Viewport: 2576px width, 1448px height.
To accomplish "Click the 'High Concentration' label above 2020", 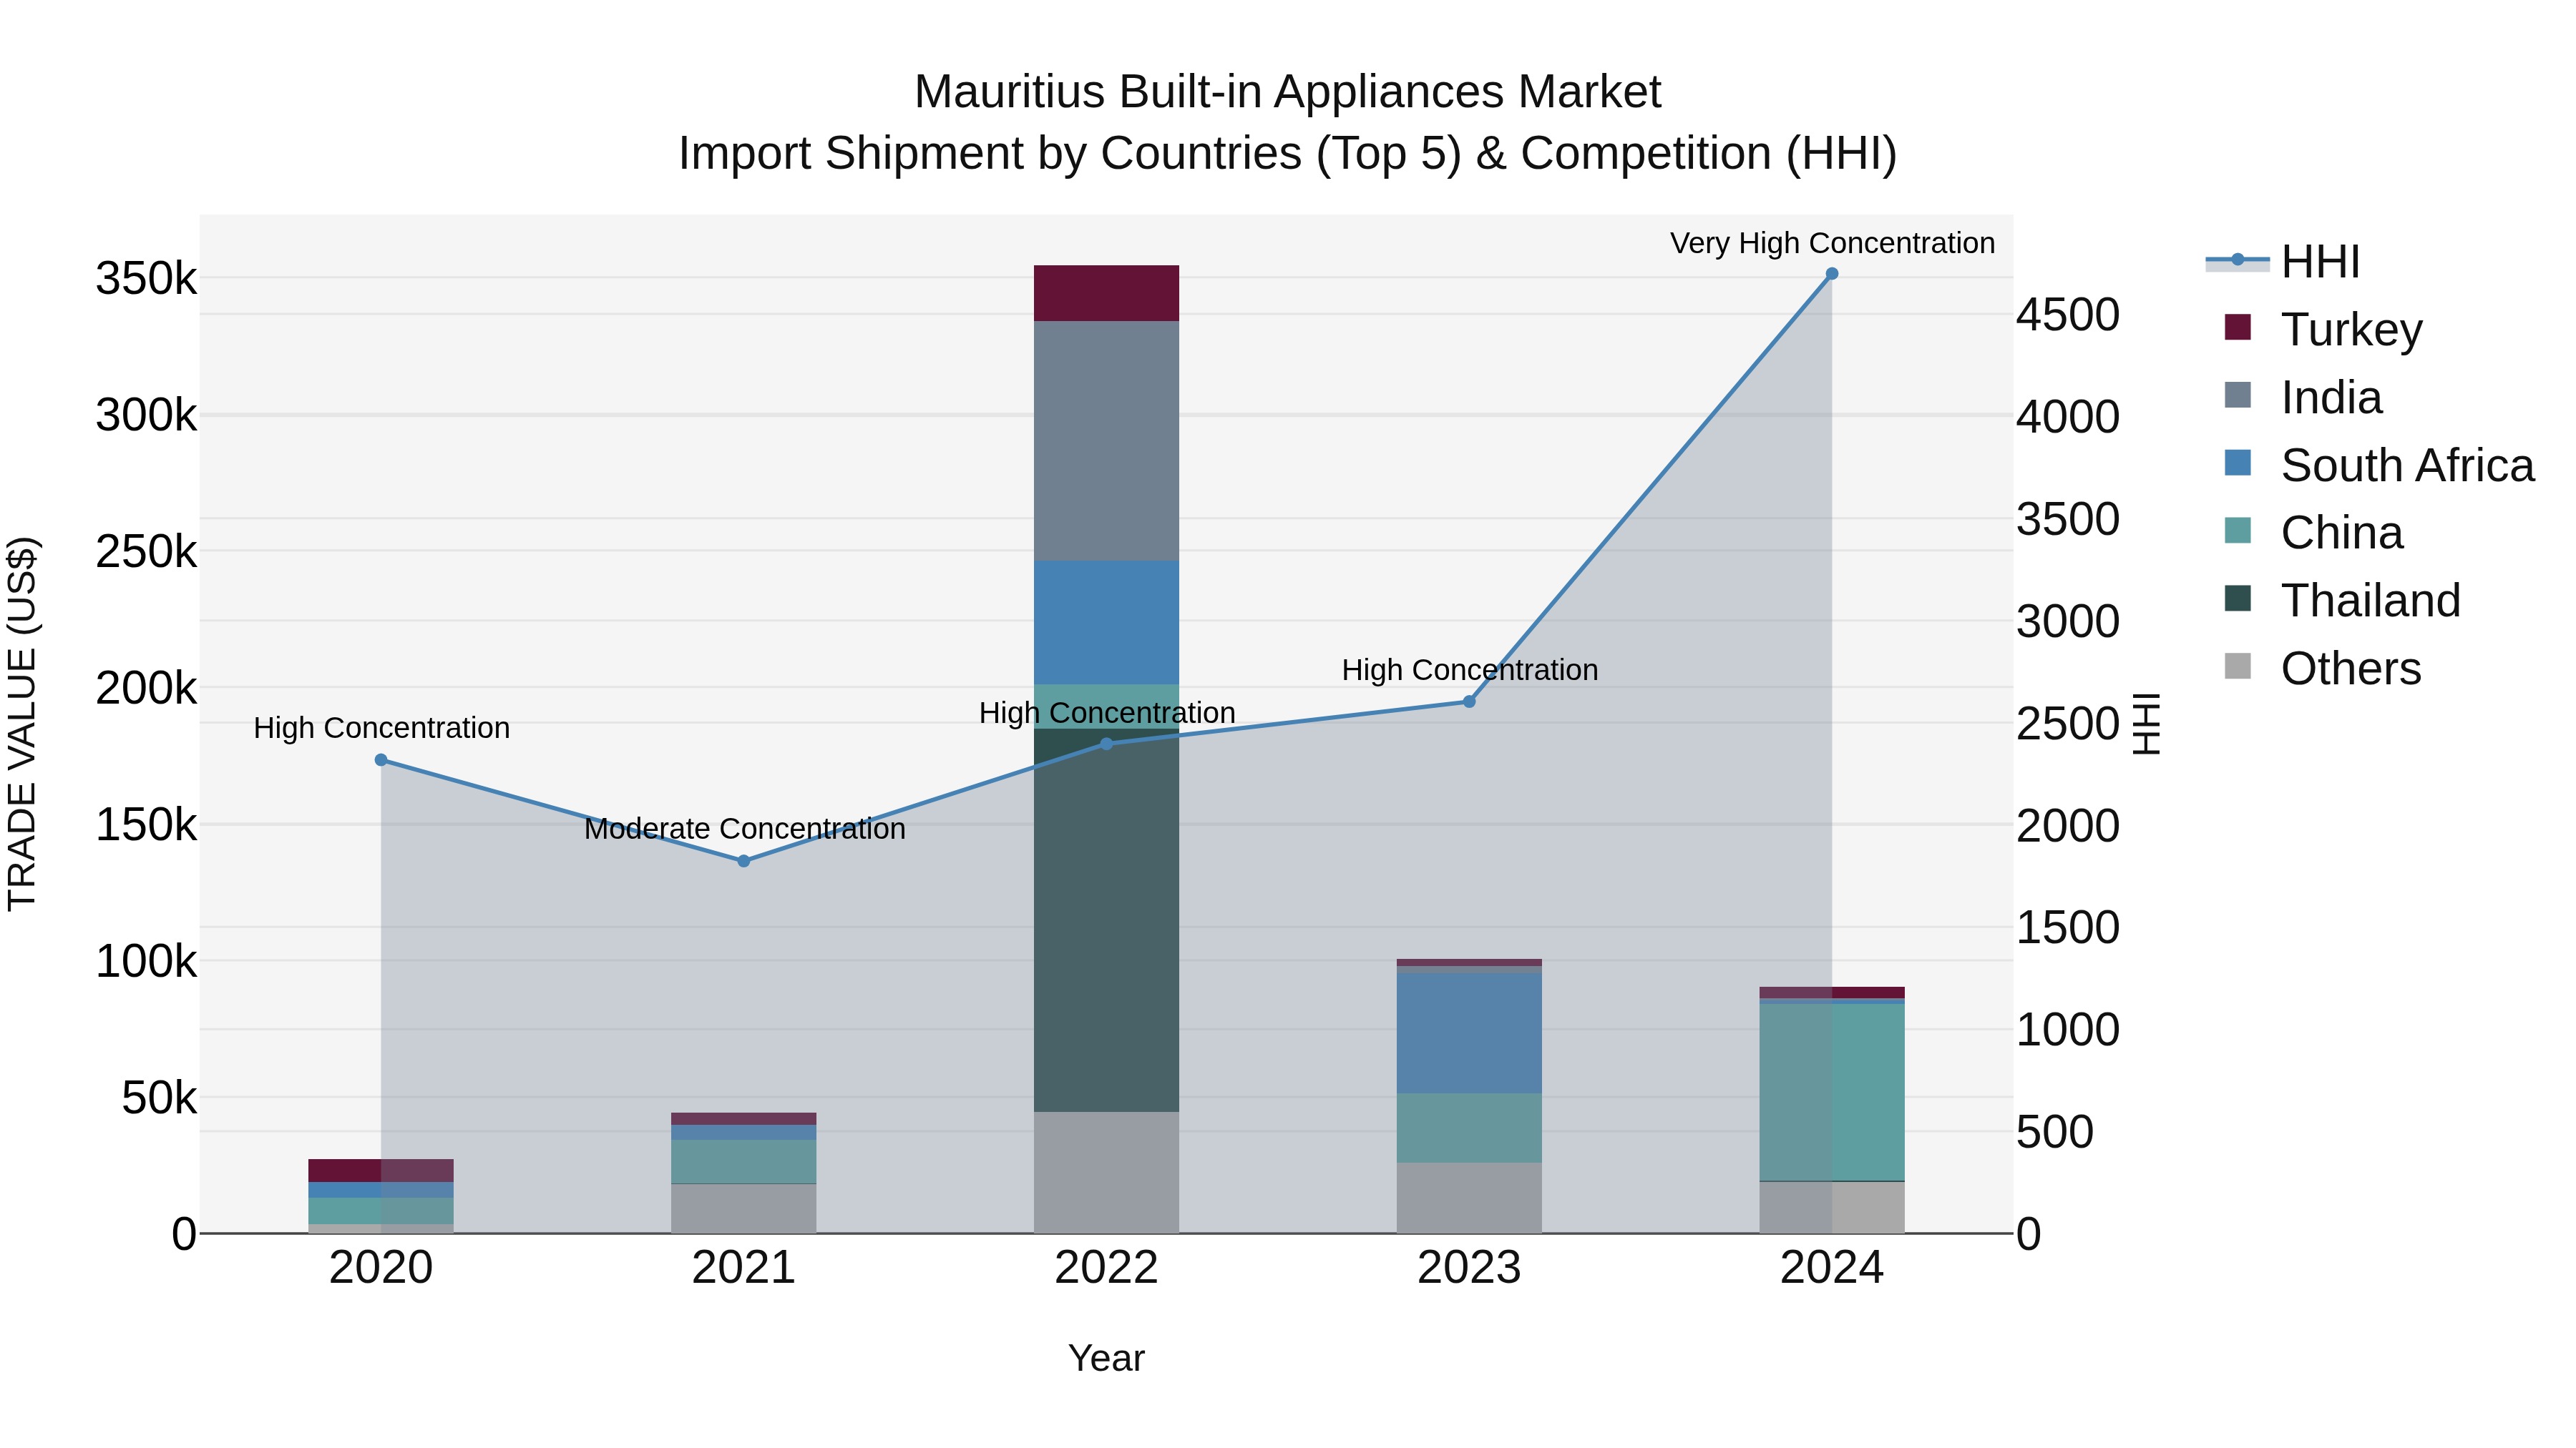I will click(381, 727).
